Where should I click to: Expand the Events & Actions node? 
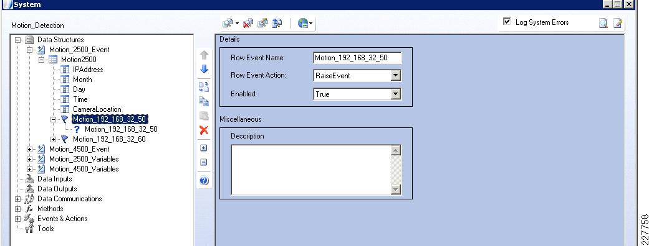click(x=18, y=219)
